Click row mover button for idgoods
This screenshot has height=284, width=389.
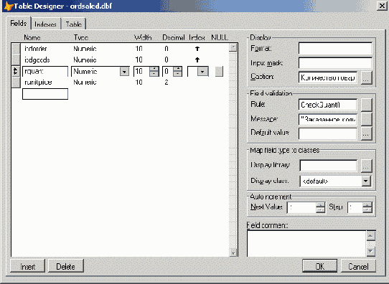pyautogui.click(x=16, y=60)
